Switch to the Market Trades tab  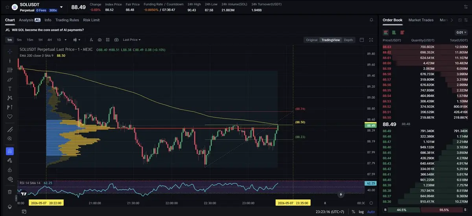421,20
